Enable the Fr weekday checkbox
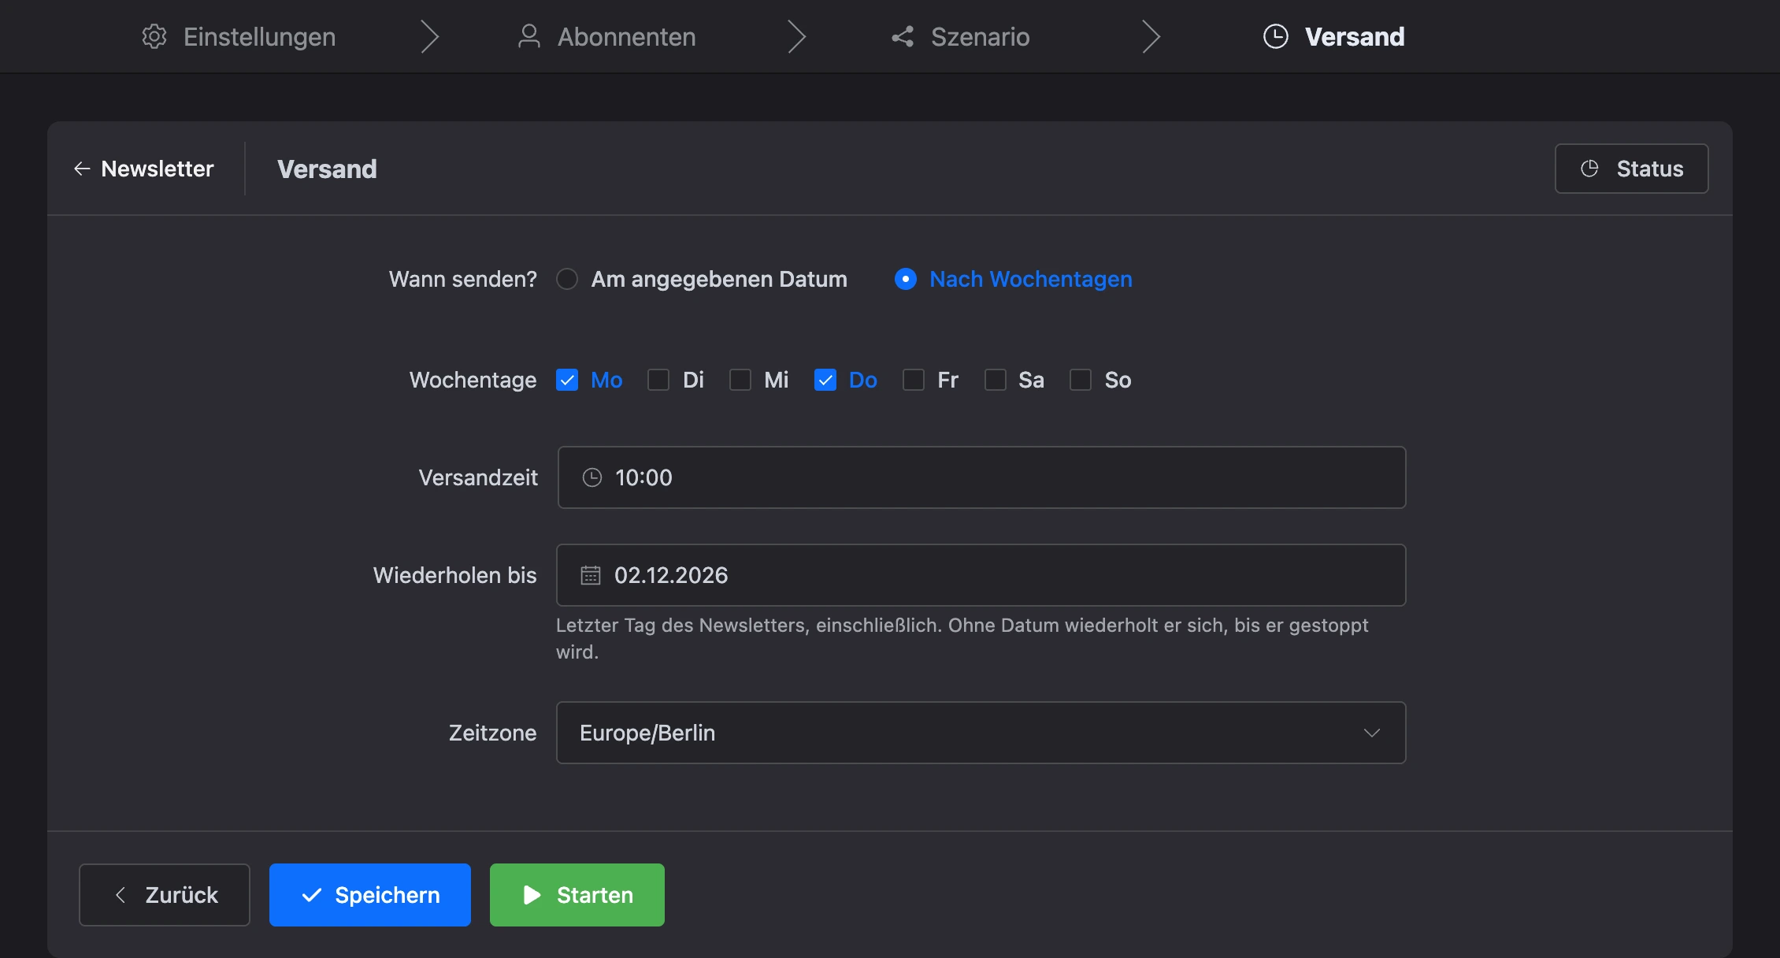Viewport: 1780px width, 958px height. pyautogui.click(x=914, y=380)
